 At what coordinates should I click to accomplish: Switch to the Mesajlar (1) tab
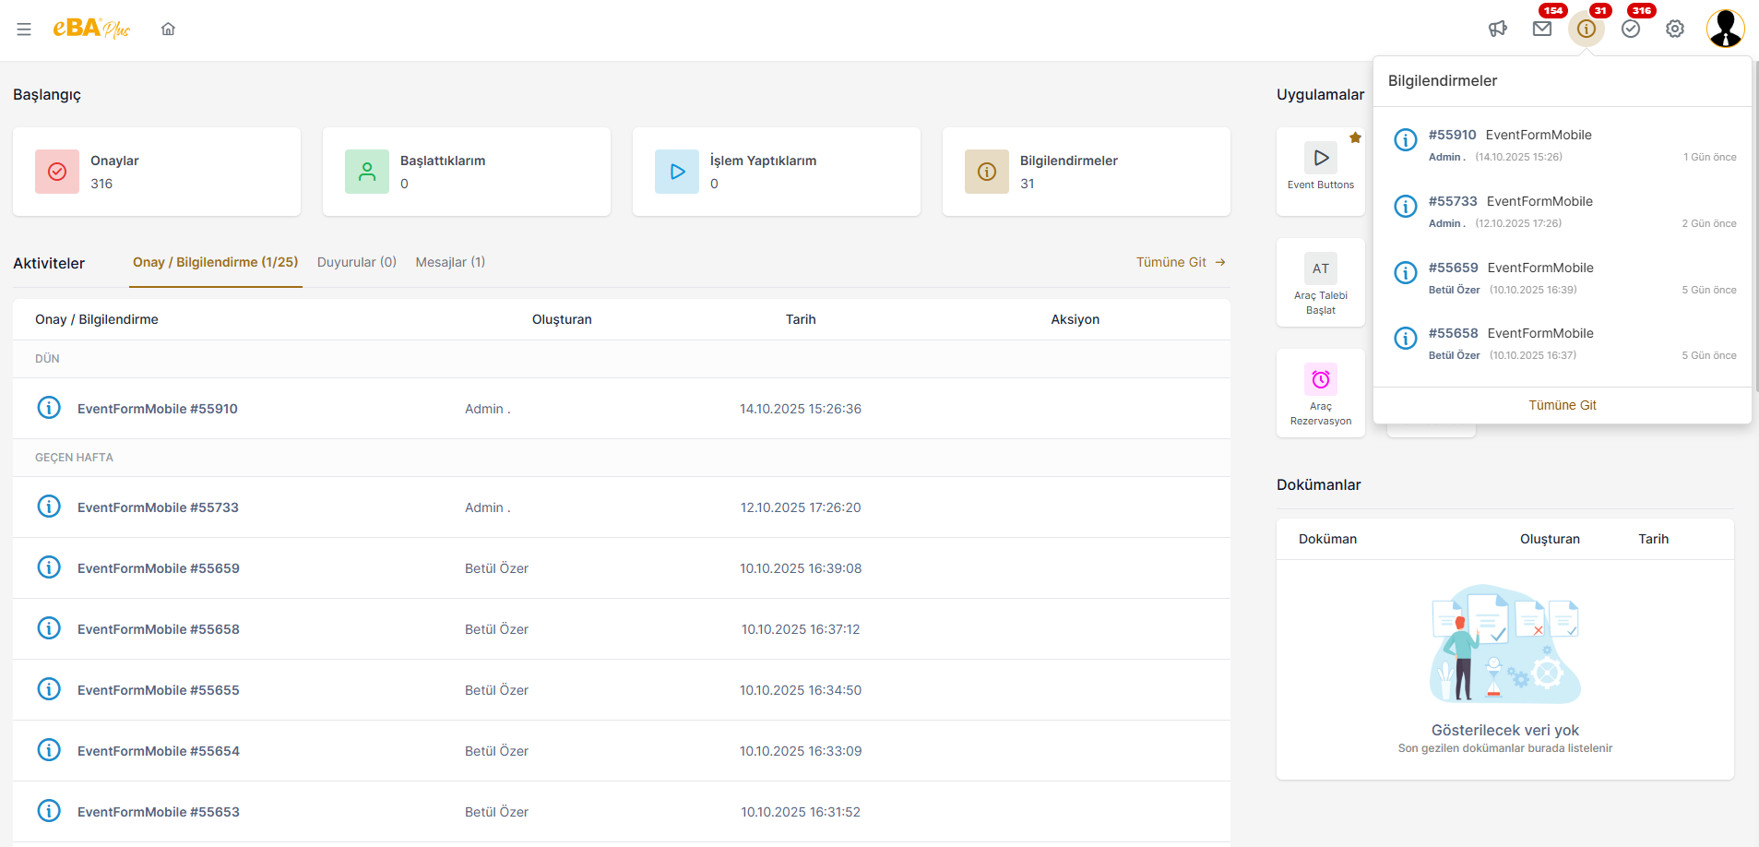click(450, 262)
